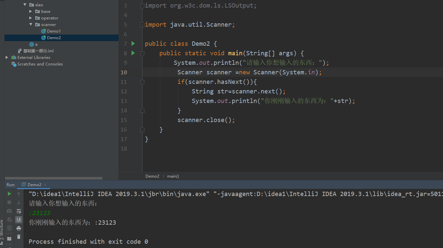Expand the operator package arrow
This screenshot has width=443, height=248.
(31, 18)
